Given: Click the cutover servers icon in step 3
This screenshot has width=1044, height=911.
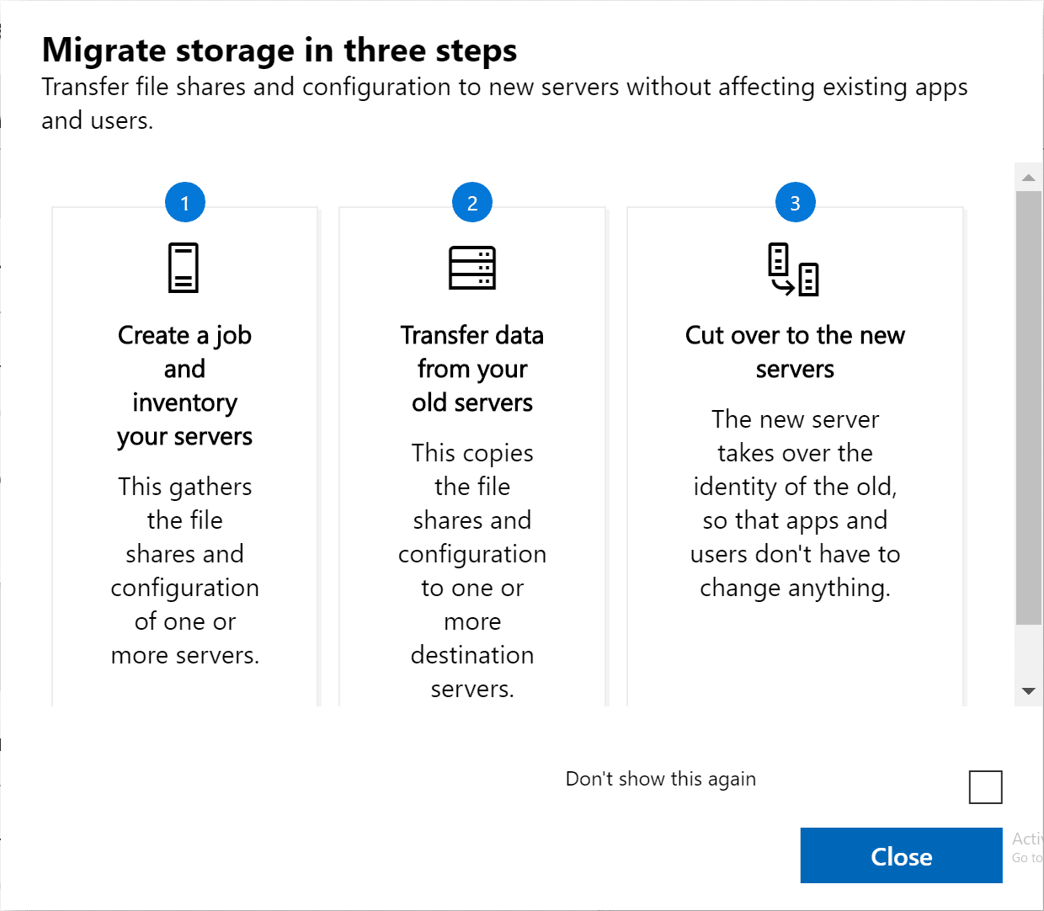Looking at the screenshot, I should (x=794, y=268).
